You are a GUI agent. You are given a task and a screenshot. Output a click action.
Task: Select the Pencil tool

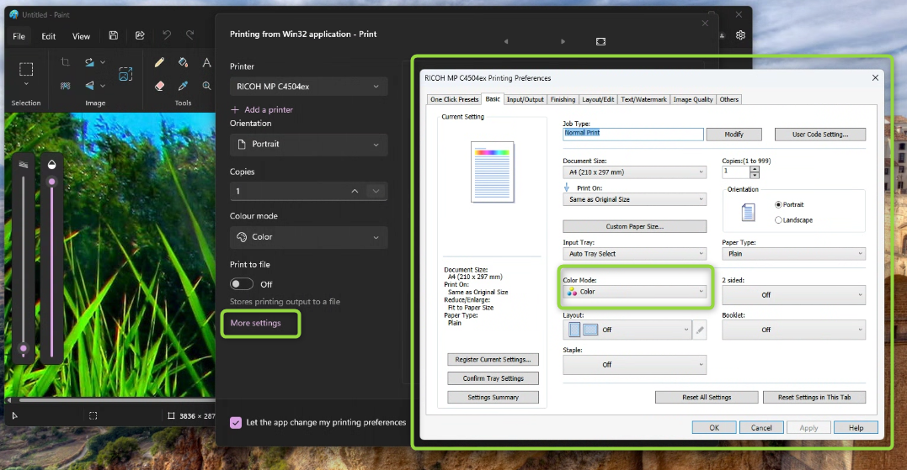pos(160,62)
